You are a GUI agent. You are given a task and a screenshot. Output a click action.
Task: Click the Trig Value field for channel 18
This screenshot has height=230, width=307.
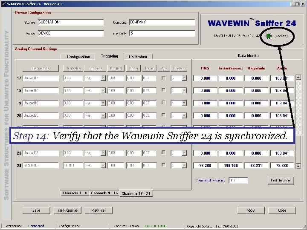click(x=73, y=91)
